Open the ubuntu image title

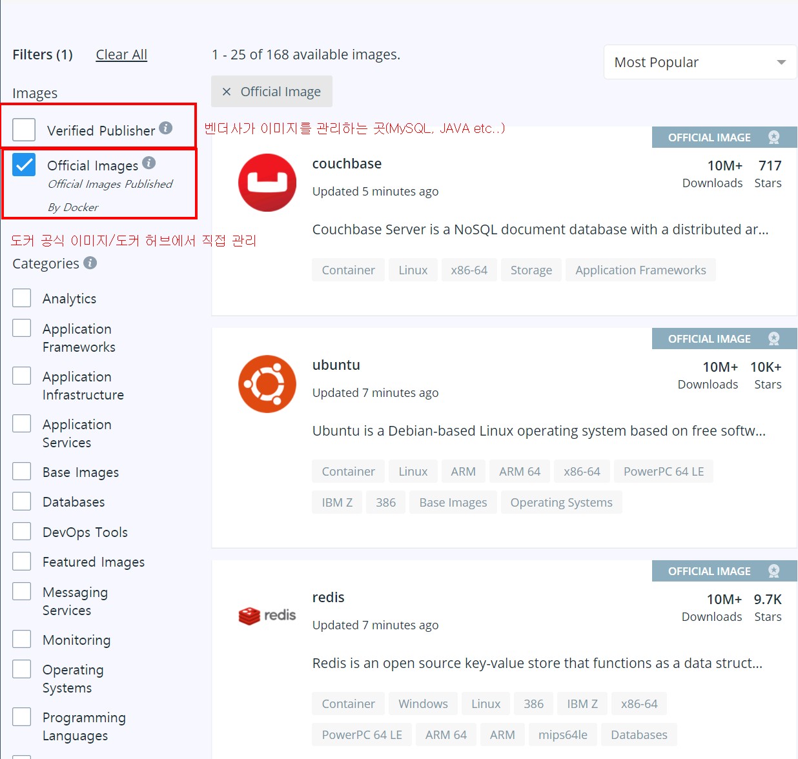click(x=336, y=365)
